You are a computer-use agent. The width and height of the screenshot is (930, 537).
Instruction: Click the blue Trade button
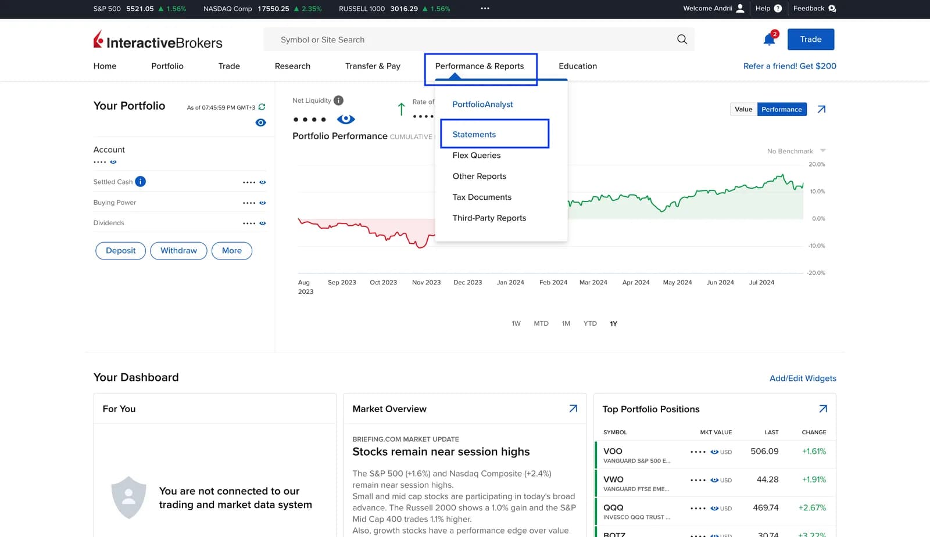pyautogui.click(x=811, y=39)
